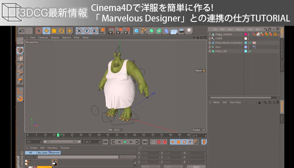Click the 0 F start frame field
Image resolution: width=294 pixels, height=168 pixels.
click(x=34, y=142)
